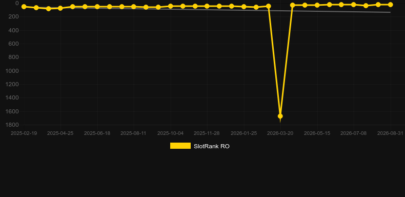Select the data point above 2025-10-04
The height and width of the screenshot is (197, 405).
171,6
